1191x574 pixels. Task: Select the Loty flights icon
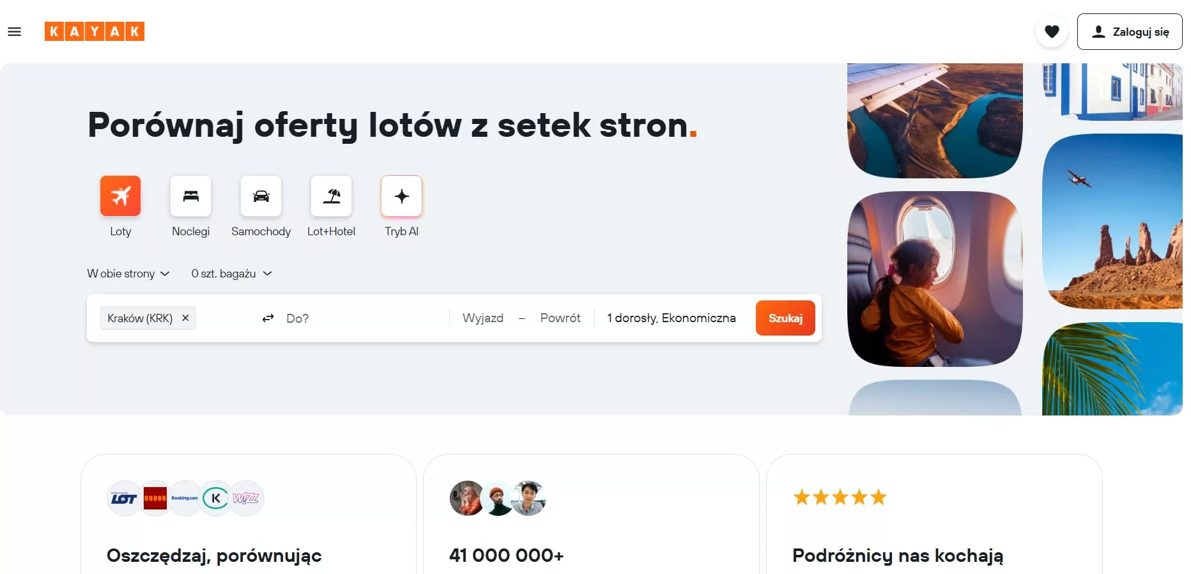pyautogui.click(x=120, y=196)
